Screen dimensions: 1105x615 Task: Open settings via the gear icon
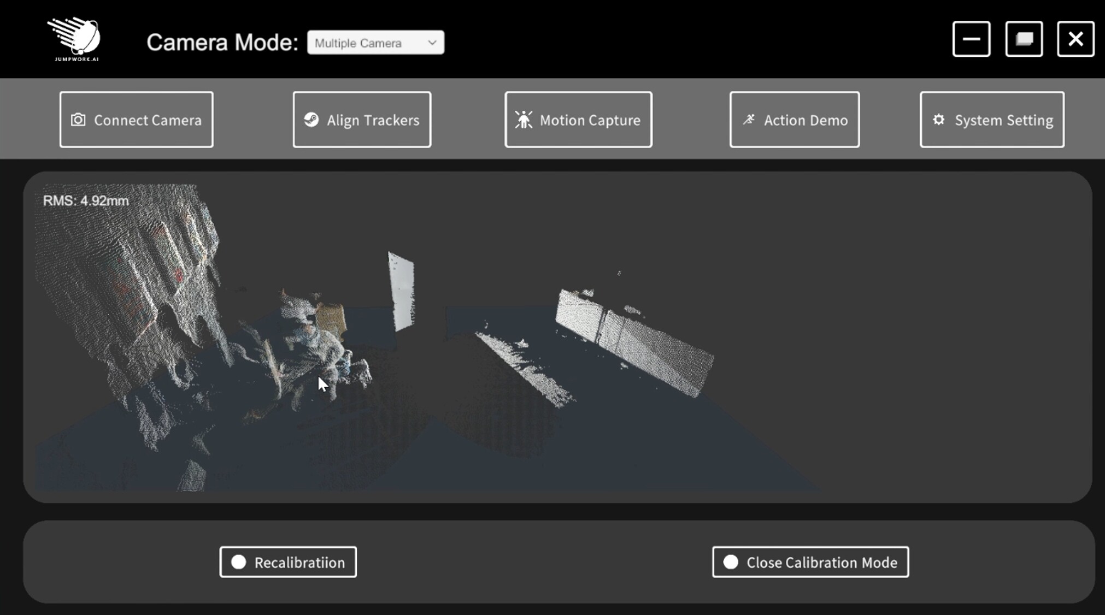[x=939, y=120]
